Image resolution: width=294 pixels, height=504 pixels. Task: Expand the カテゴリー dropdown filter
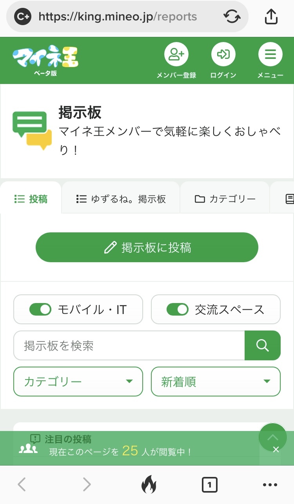pyautogui.click(x=78, y=382)
